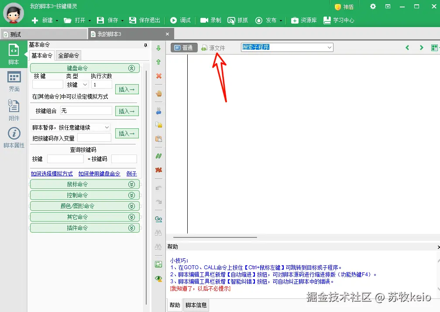Screen dimensions: 440x312
Task: Switch to the 界面 sidebar panel
Action: click(x=14, y=81)
